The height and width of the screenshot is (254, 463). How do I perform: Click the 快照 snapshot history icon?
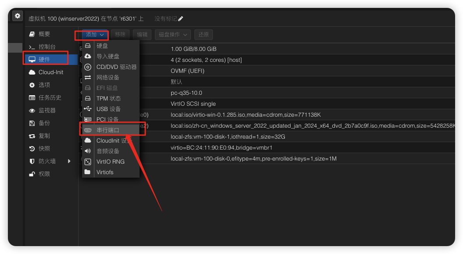[32, 149]
